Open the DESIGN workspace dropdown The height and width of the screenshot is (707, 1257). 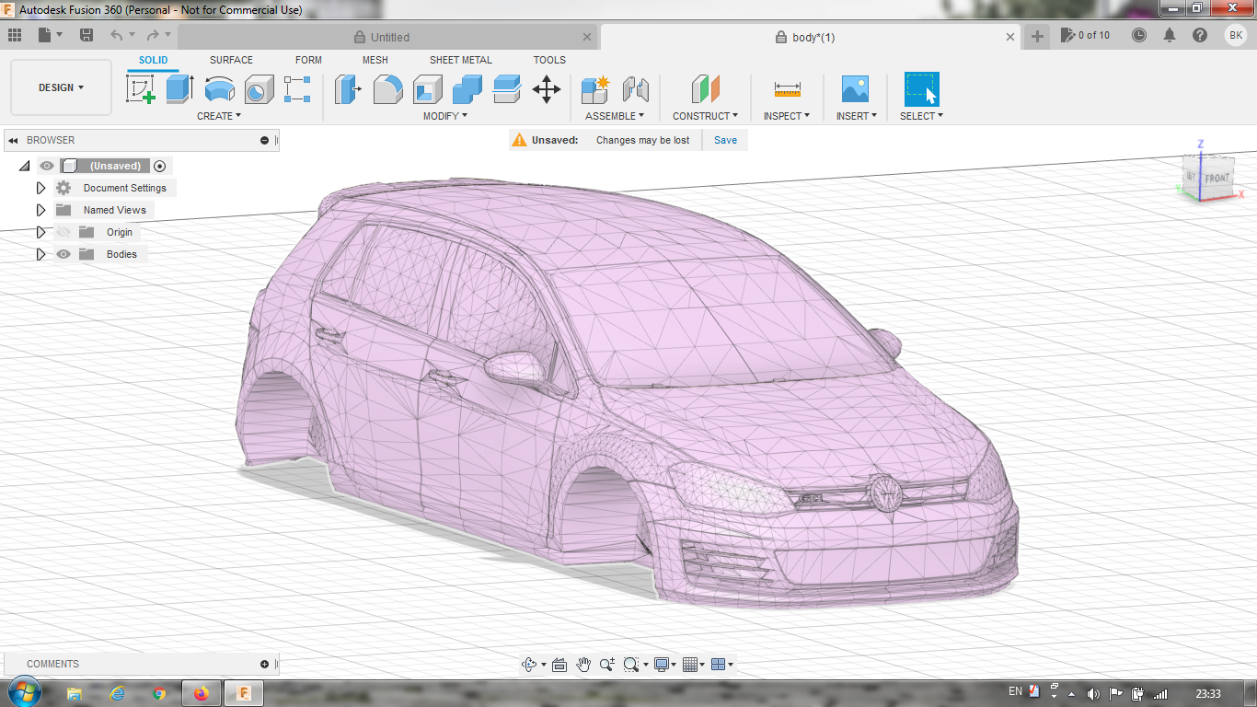[61, 87]
